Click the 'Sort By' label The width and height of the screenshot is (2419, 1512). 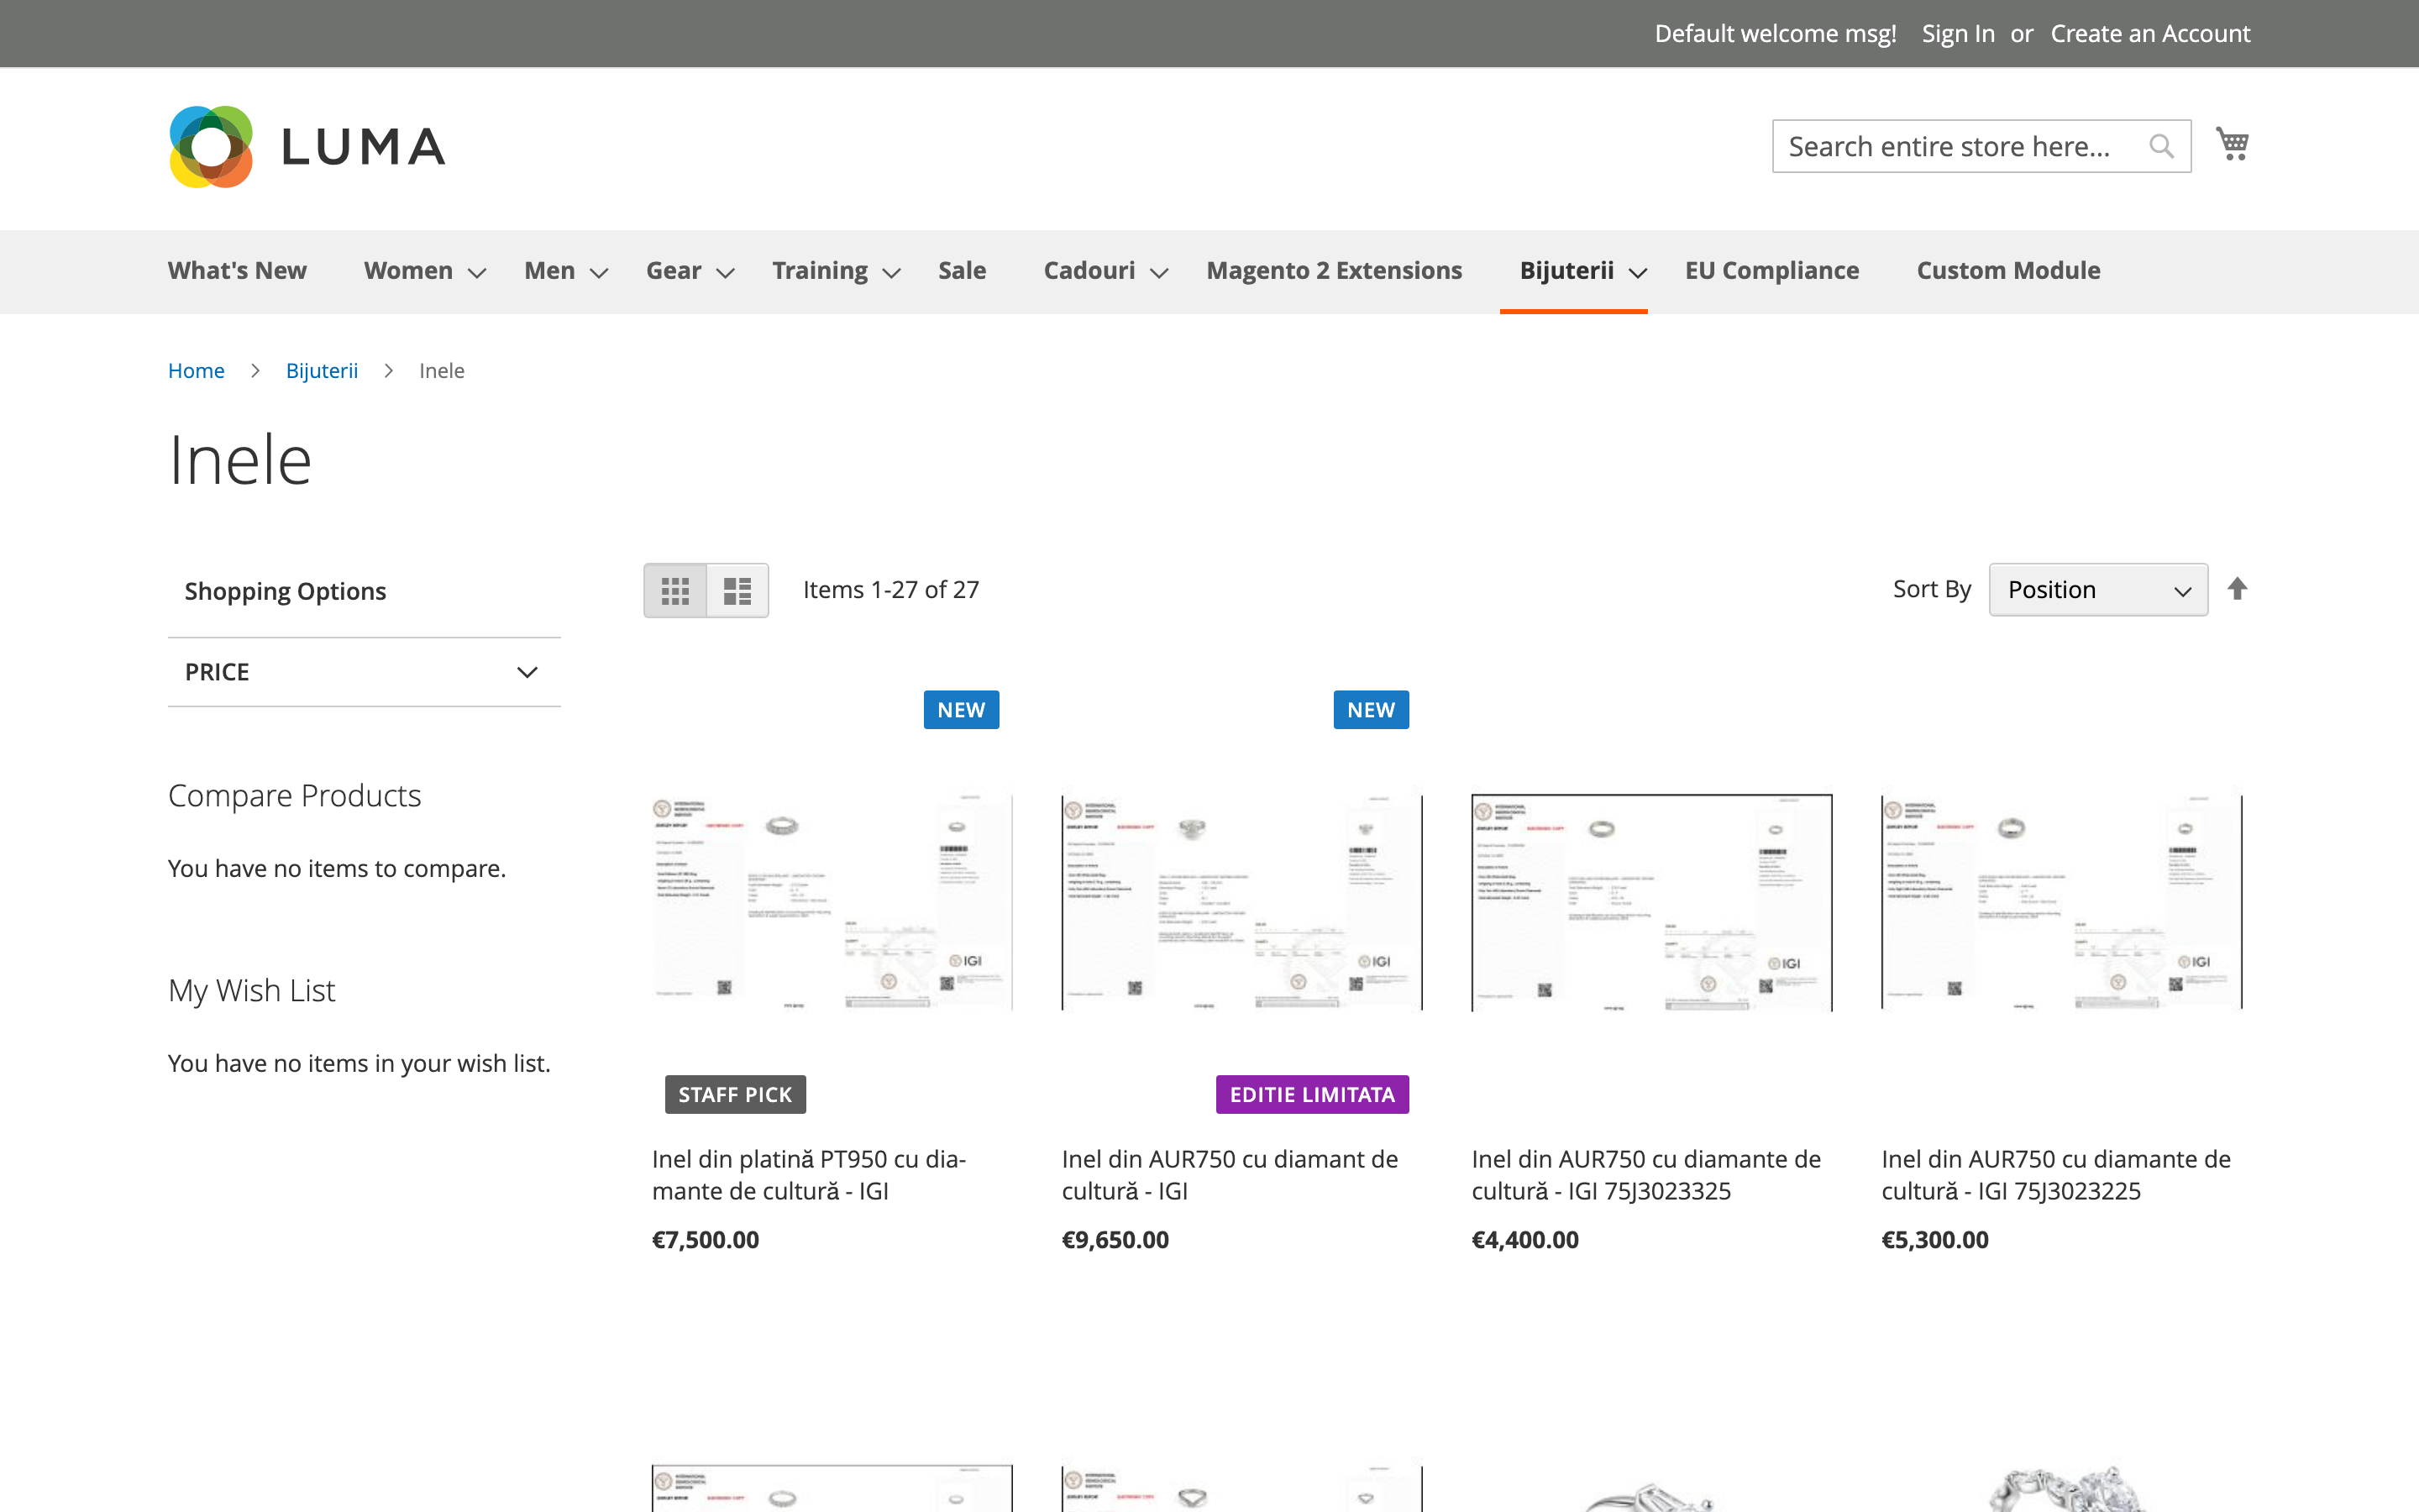point(1932,590)
